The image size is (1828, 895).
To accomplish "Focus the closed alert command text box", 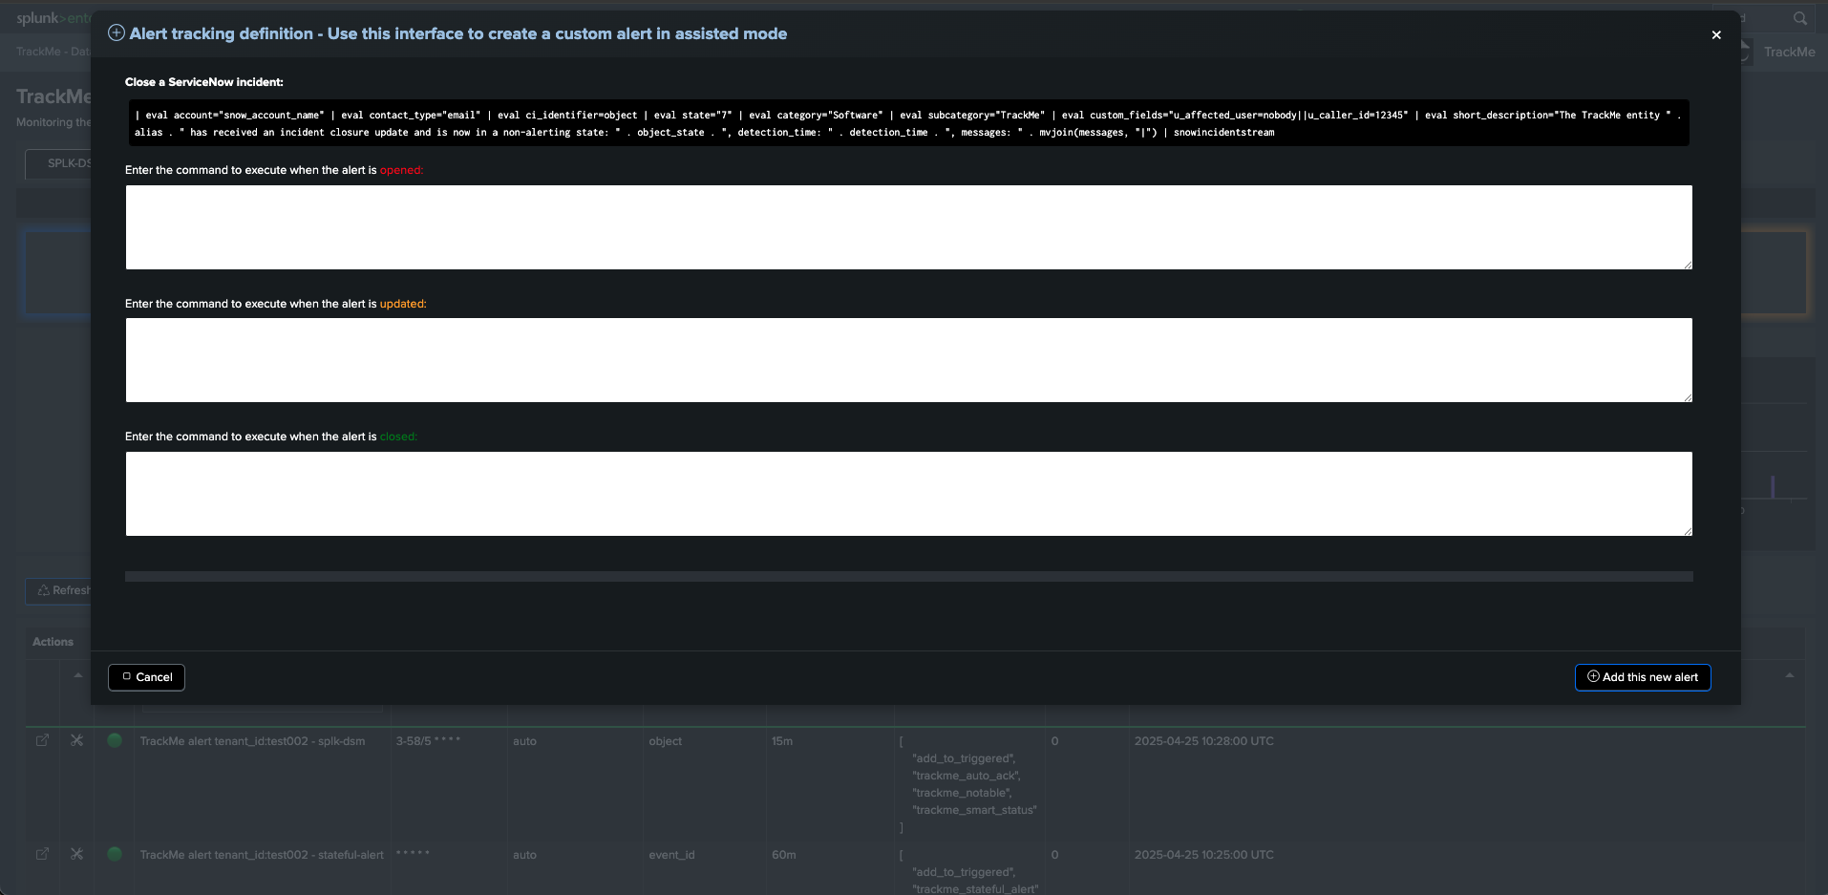I will pos(907,494).
